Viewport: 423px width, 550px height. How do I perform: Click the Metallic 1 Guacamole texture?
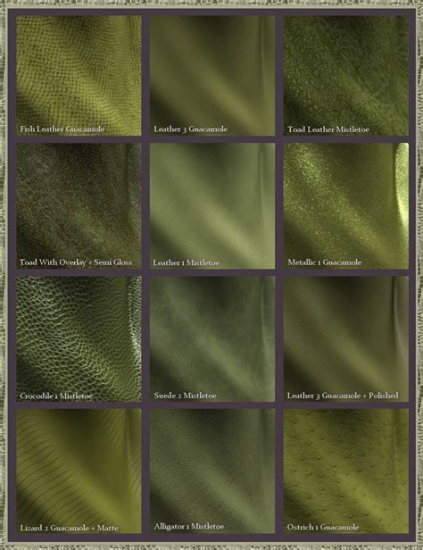[x=346, y=206]
